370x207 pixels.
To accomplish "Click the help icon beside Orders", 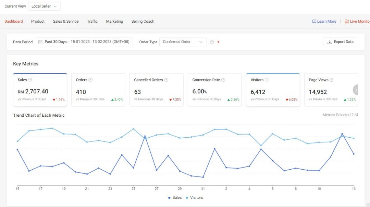I will [x=90, y=80].
